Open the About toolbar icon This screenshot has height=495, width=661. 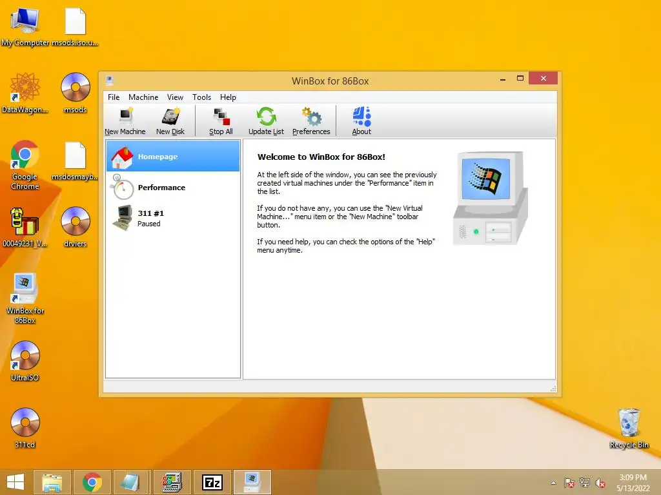tap(361, 121)
